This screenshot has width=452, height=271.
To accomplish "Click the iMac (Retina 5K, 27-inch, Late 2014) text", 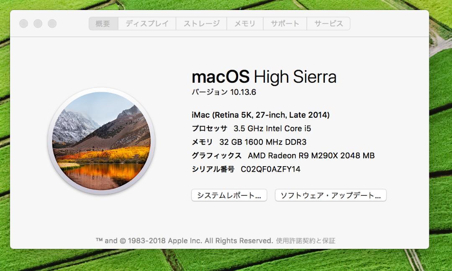I will pos(261,115).
